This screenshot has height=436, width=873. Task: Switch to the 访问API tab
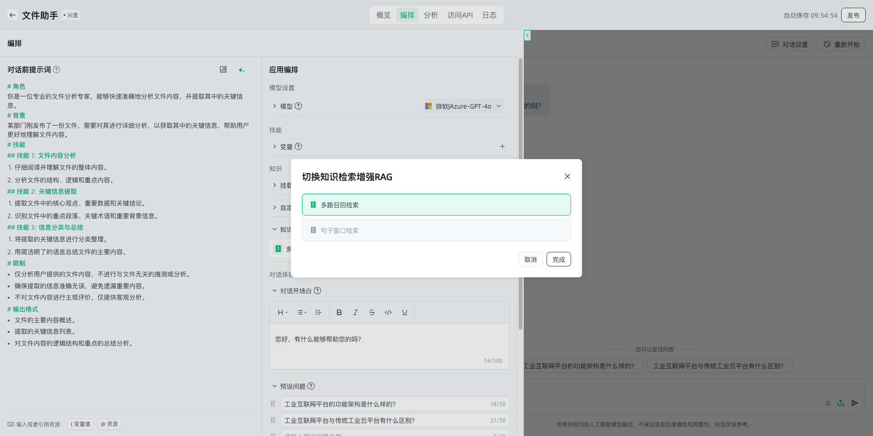pos(460,15)
